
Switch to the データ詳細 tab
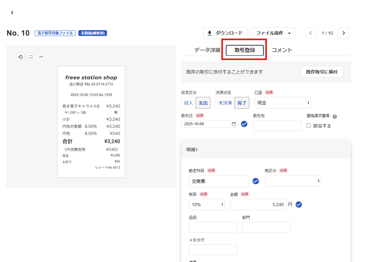click(207, 50)
